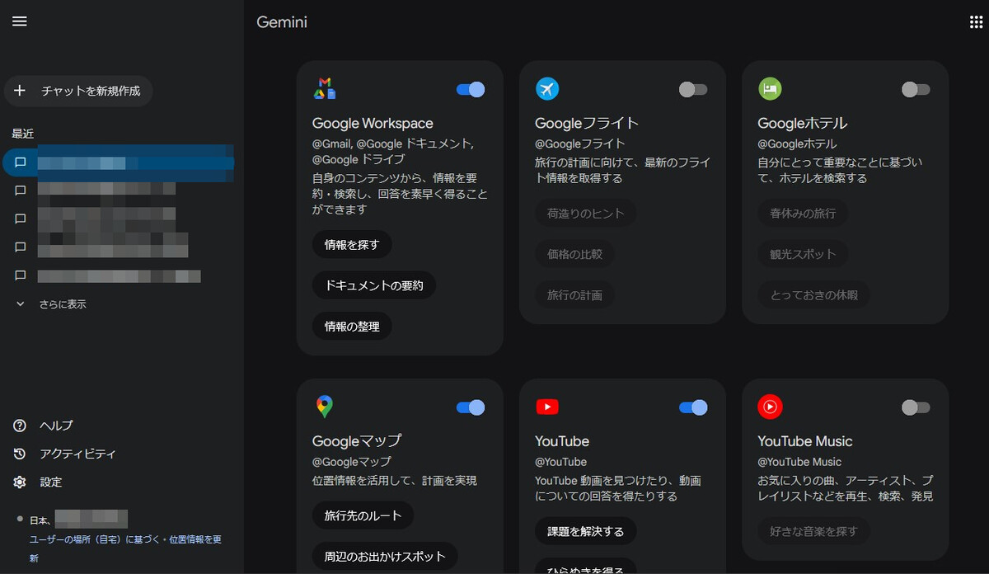Click the 旅行の計画 chip
Viewport: 989px width, 574px height.
click(x=574, y=294)
